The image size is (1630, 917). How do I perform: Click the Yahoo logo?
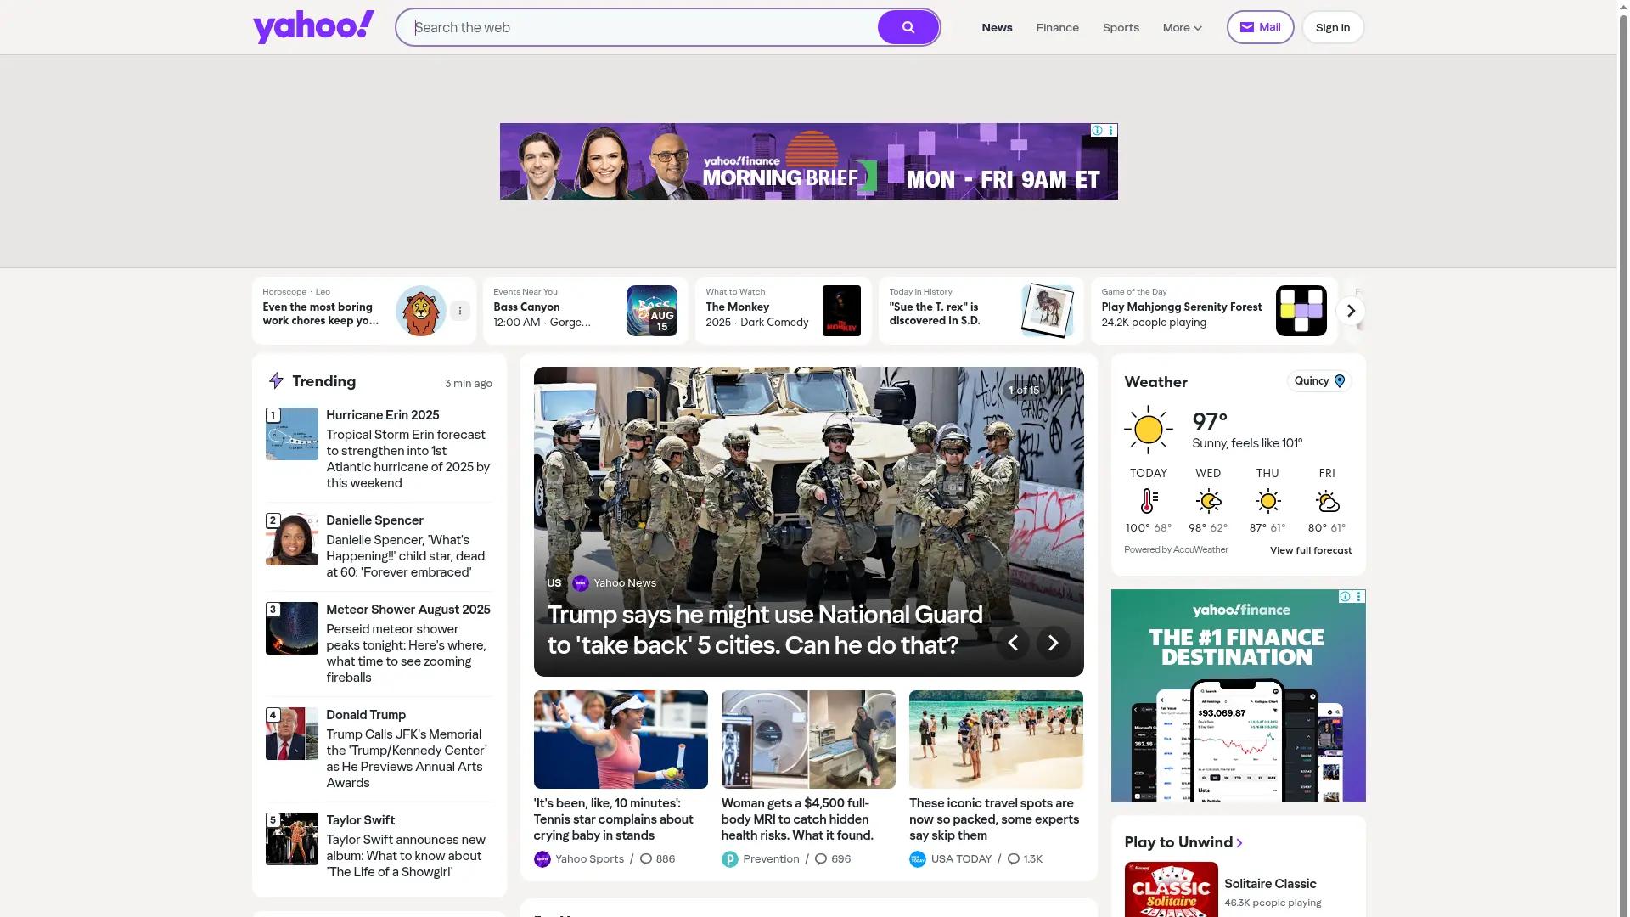point(312,25)
